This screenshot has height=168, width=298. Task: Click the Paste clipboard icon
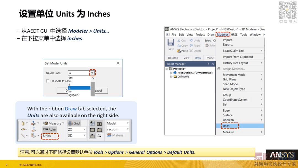click(x=179, y=51)
